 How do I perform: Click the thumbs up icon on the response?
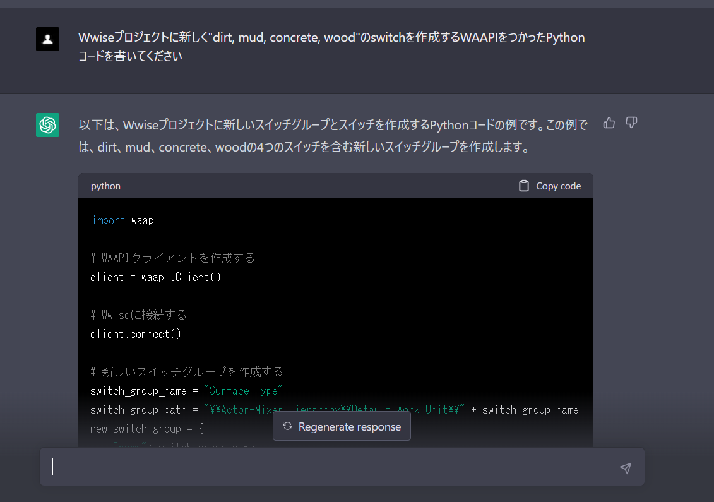coord(609,123)
